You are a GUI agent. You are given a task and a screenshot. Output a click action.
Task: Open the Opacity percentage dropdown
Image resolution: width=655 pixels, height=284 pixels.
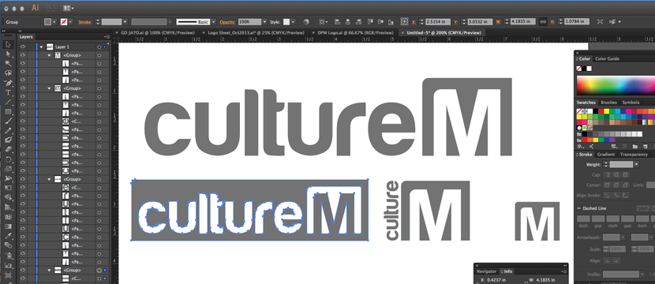point(264,22)
